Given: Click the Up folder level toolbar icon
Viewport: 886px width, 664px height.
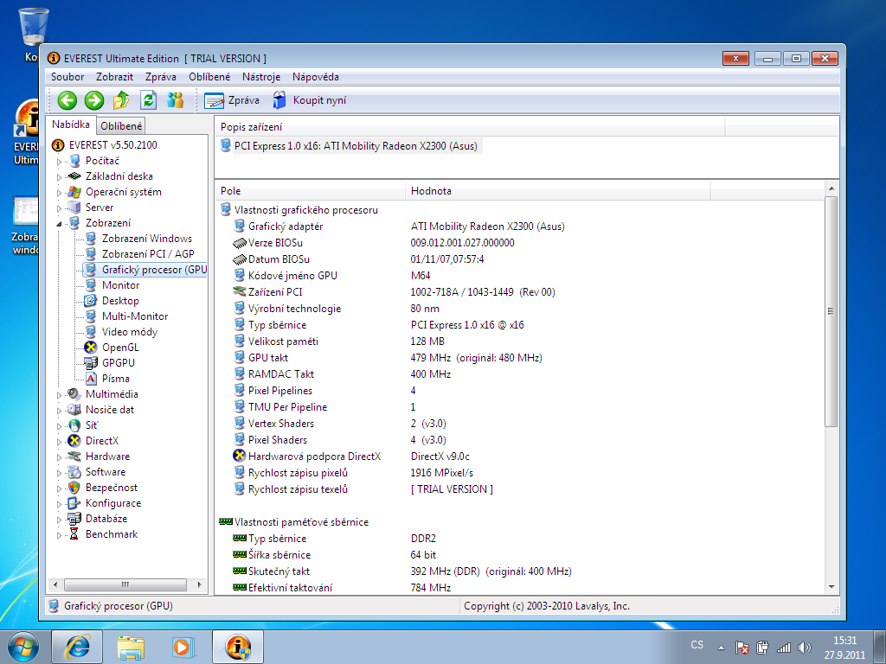Looking at the screenshot, I should coord(121,100).
